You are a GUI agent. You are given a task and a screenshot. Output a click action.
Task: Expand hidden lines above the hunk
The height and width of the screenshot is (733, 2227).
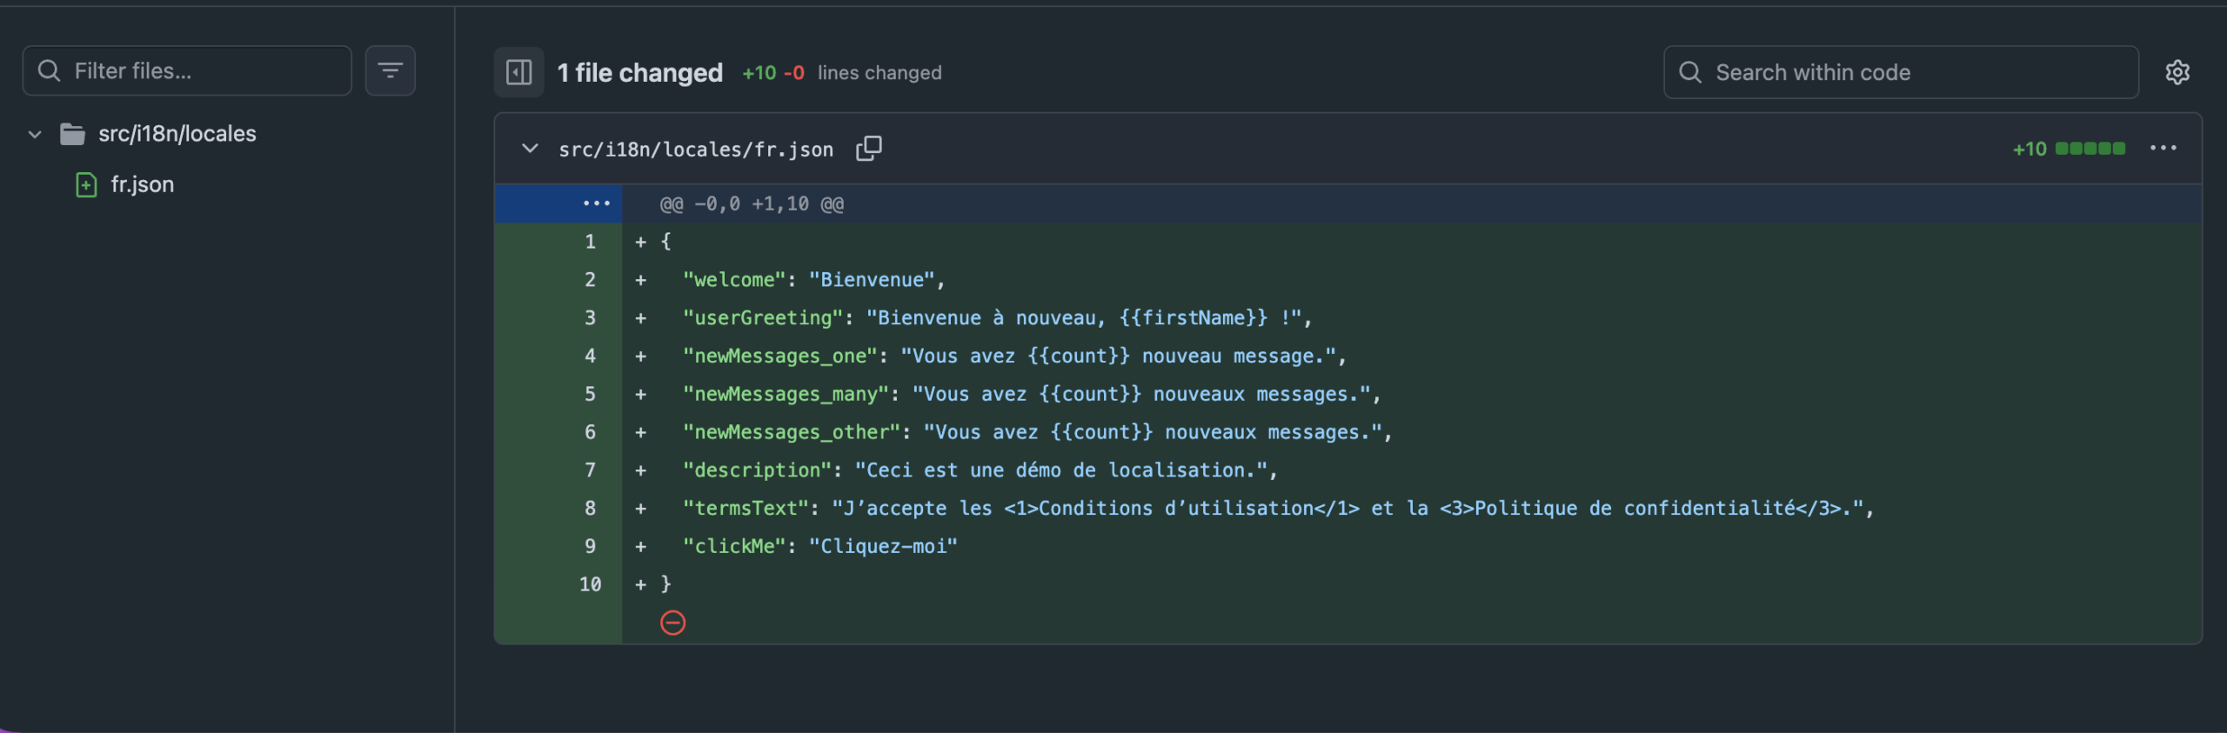tap(596, 203)
